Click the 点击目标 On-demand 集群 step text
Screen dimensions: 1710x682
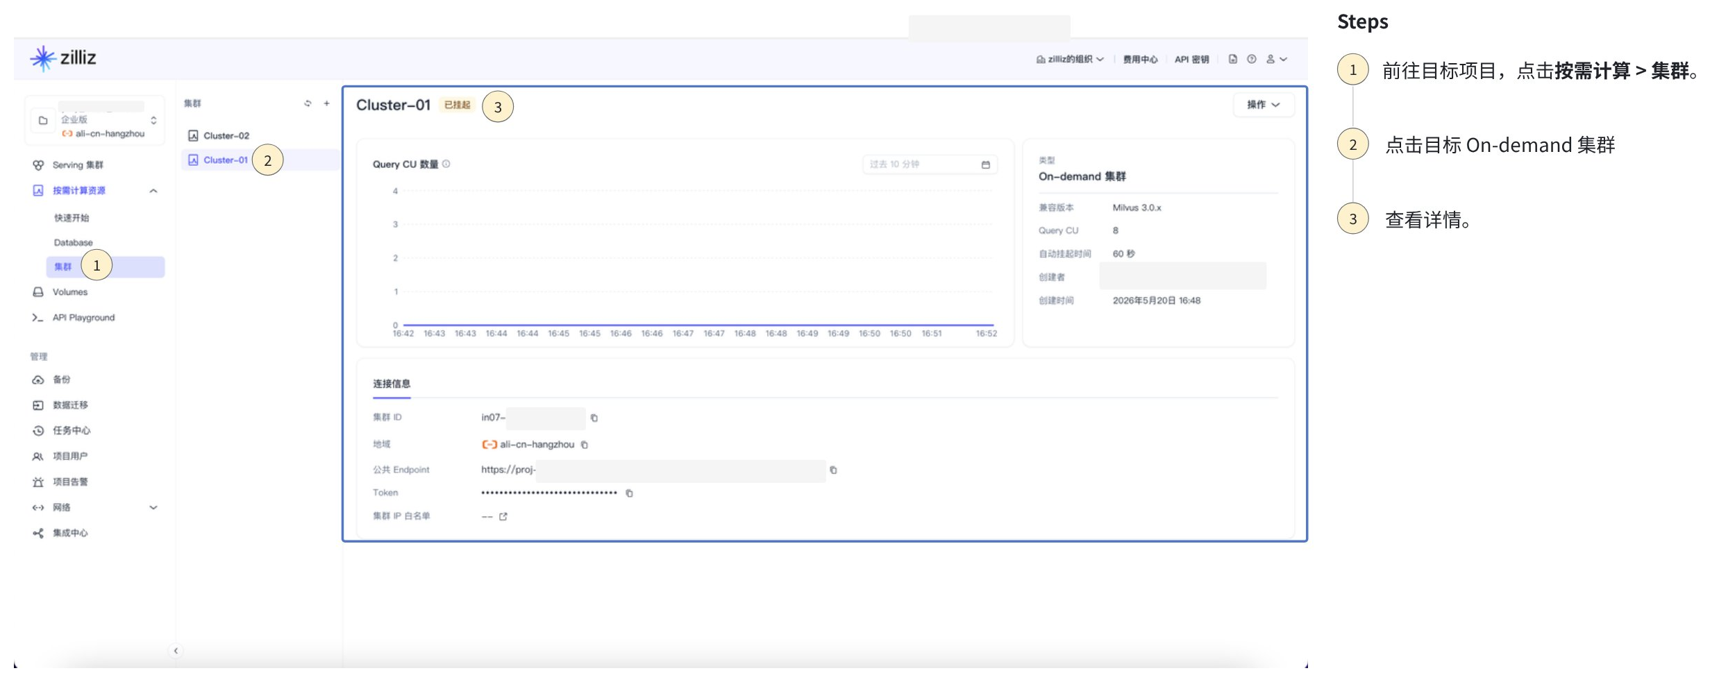click(1500, 145)
